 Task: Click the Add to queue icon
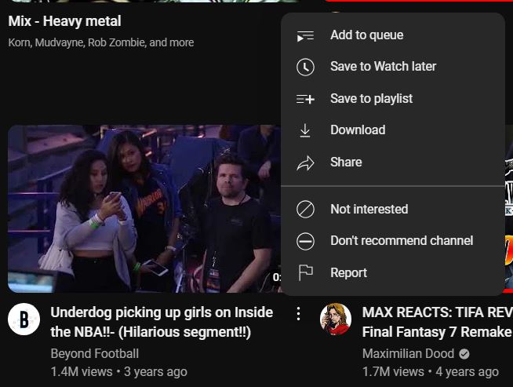click(x=305, y=35)
